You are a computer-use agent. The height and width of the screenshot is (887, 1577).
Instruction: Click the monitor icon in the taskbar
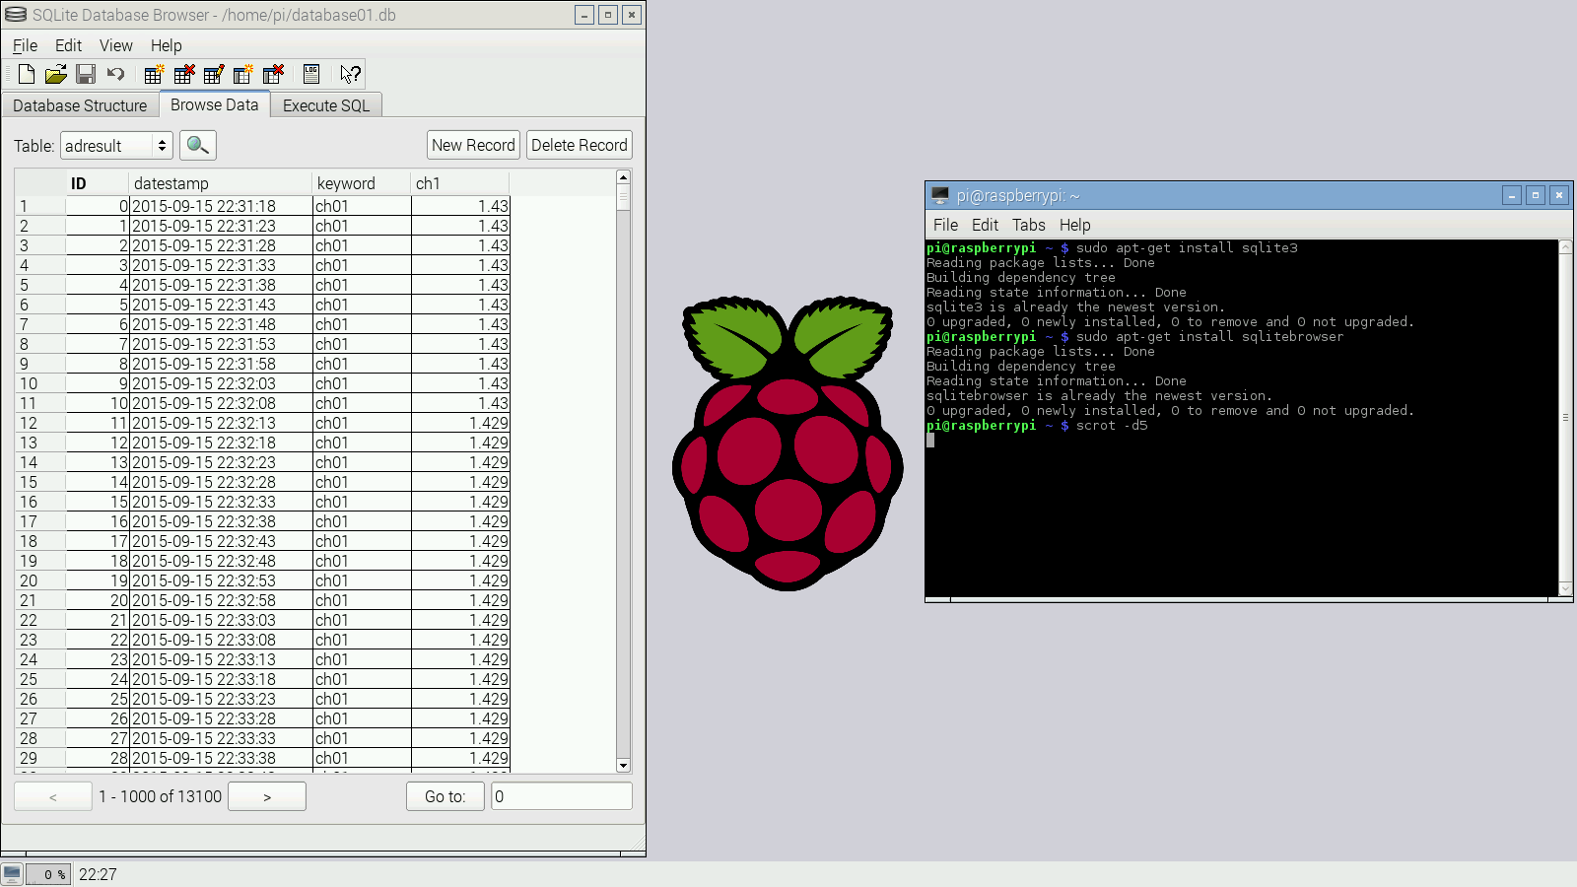coord(12,874)
